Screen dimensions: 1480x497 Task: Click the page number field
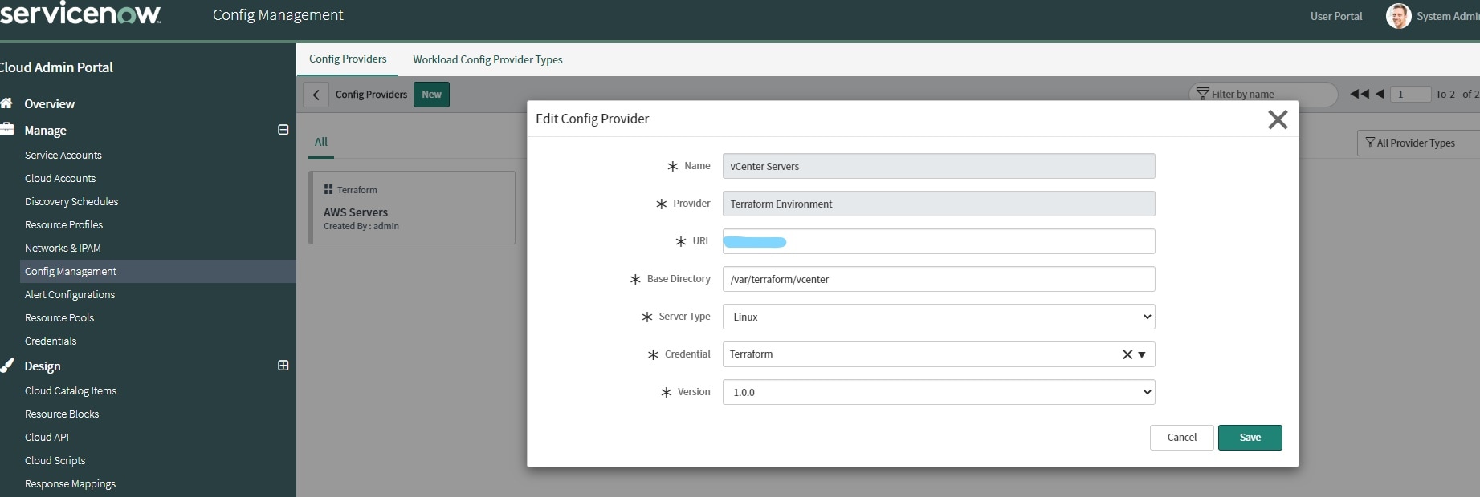pos(1411,95)
